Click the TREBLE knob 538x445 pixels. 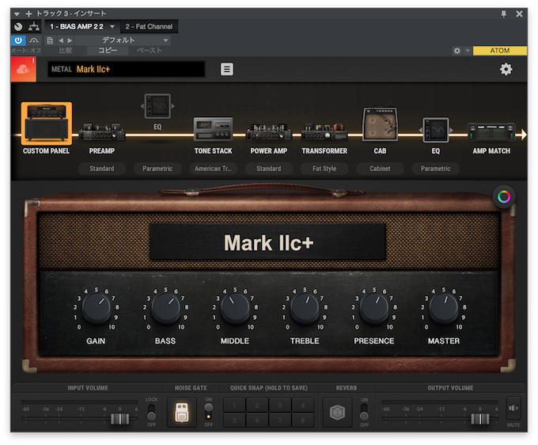tap(305, 308)
